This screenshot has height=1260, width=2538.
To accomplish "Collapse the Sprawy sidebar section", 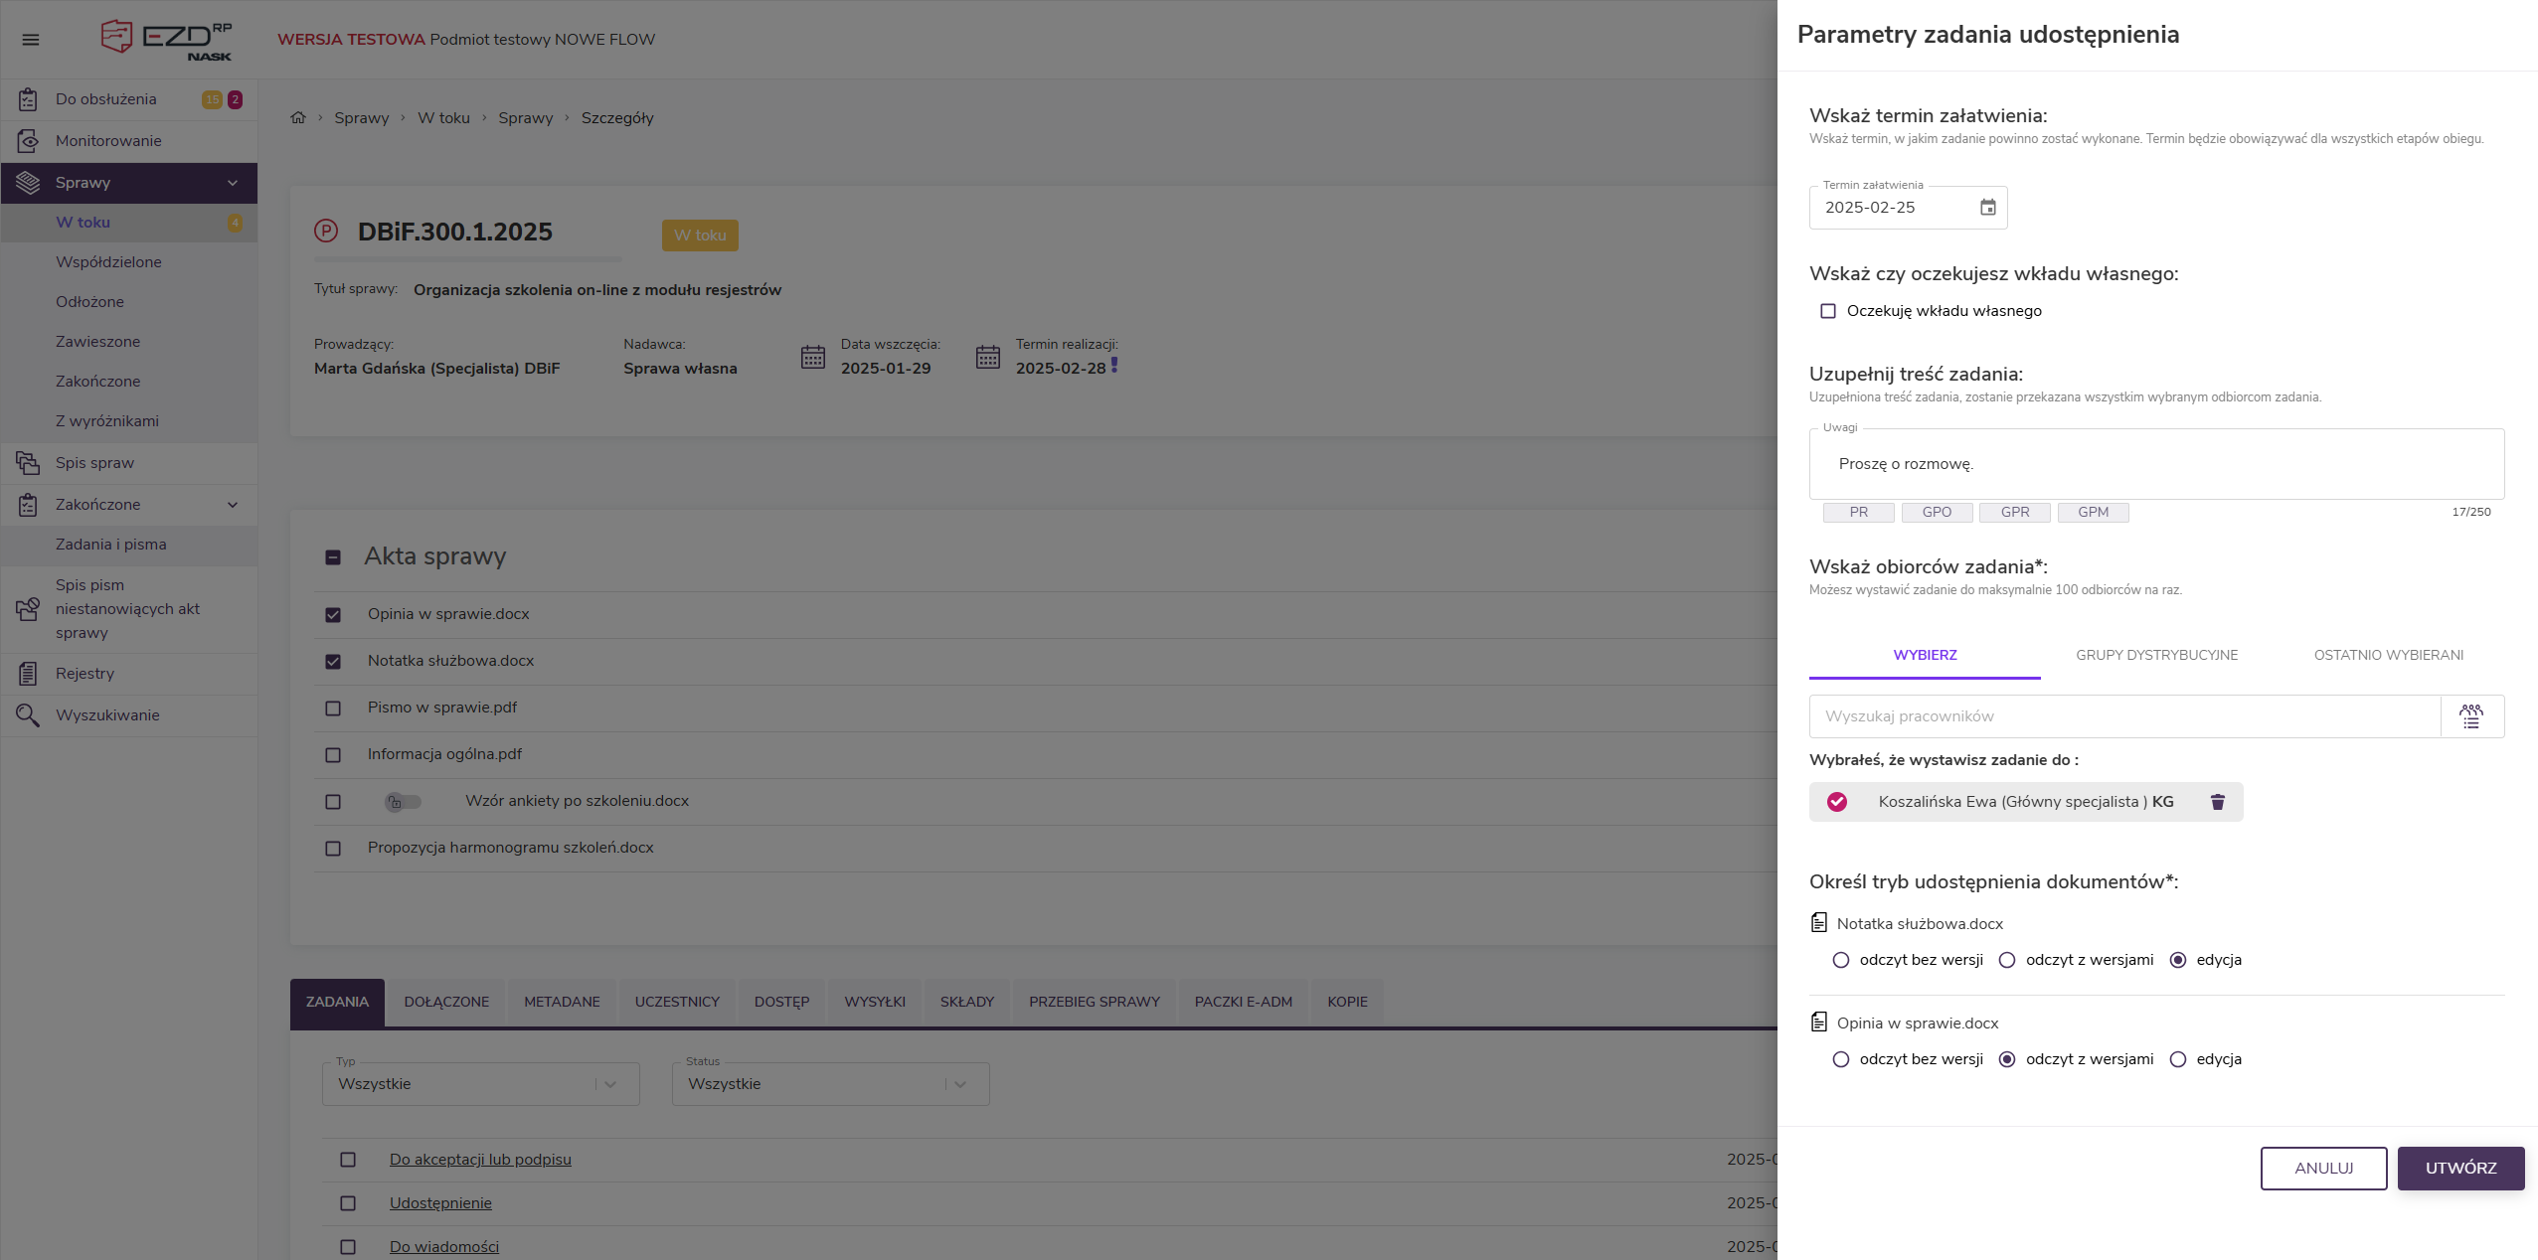I will 233,183.
